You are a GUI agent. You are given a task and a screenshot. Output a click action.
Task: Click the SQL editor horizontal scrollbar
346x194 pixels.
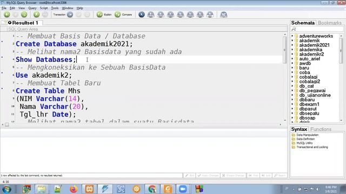(x=141, y=124)
